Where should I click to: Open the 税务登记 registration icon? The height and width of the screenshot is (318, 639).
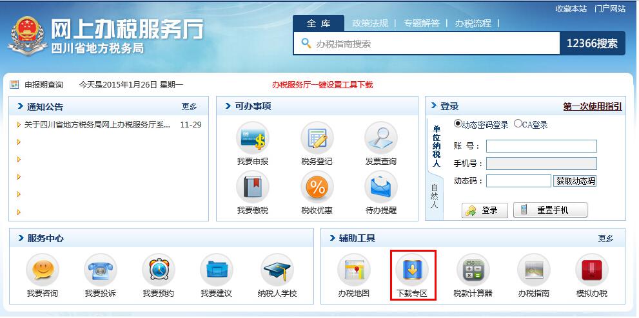[x=317, y=138]
